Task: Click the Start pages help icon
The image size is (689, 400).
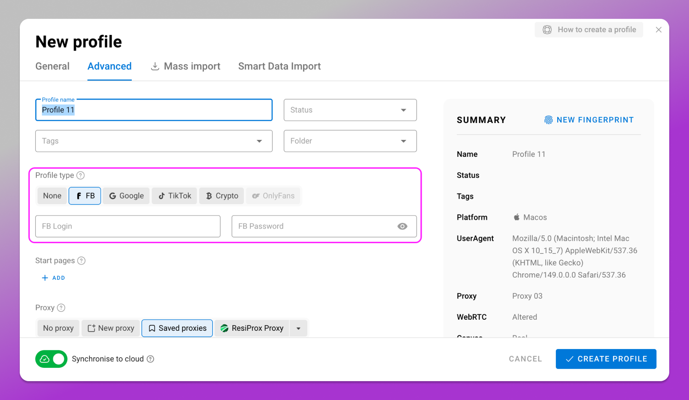Action: [x=81, y=261]
